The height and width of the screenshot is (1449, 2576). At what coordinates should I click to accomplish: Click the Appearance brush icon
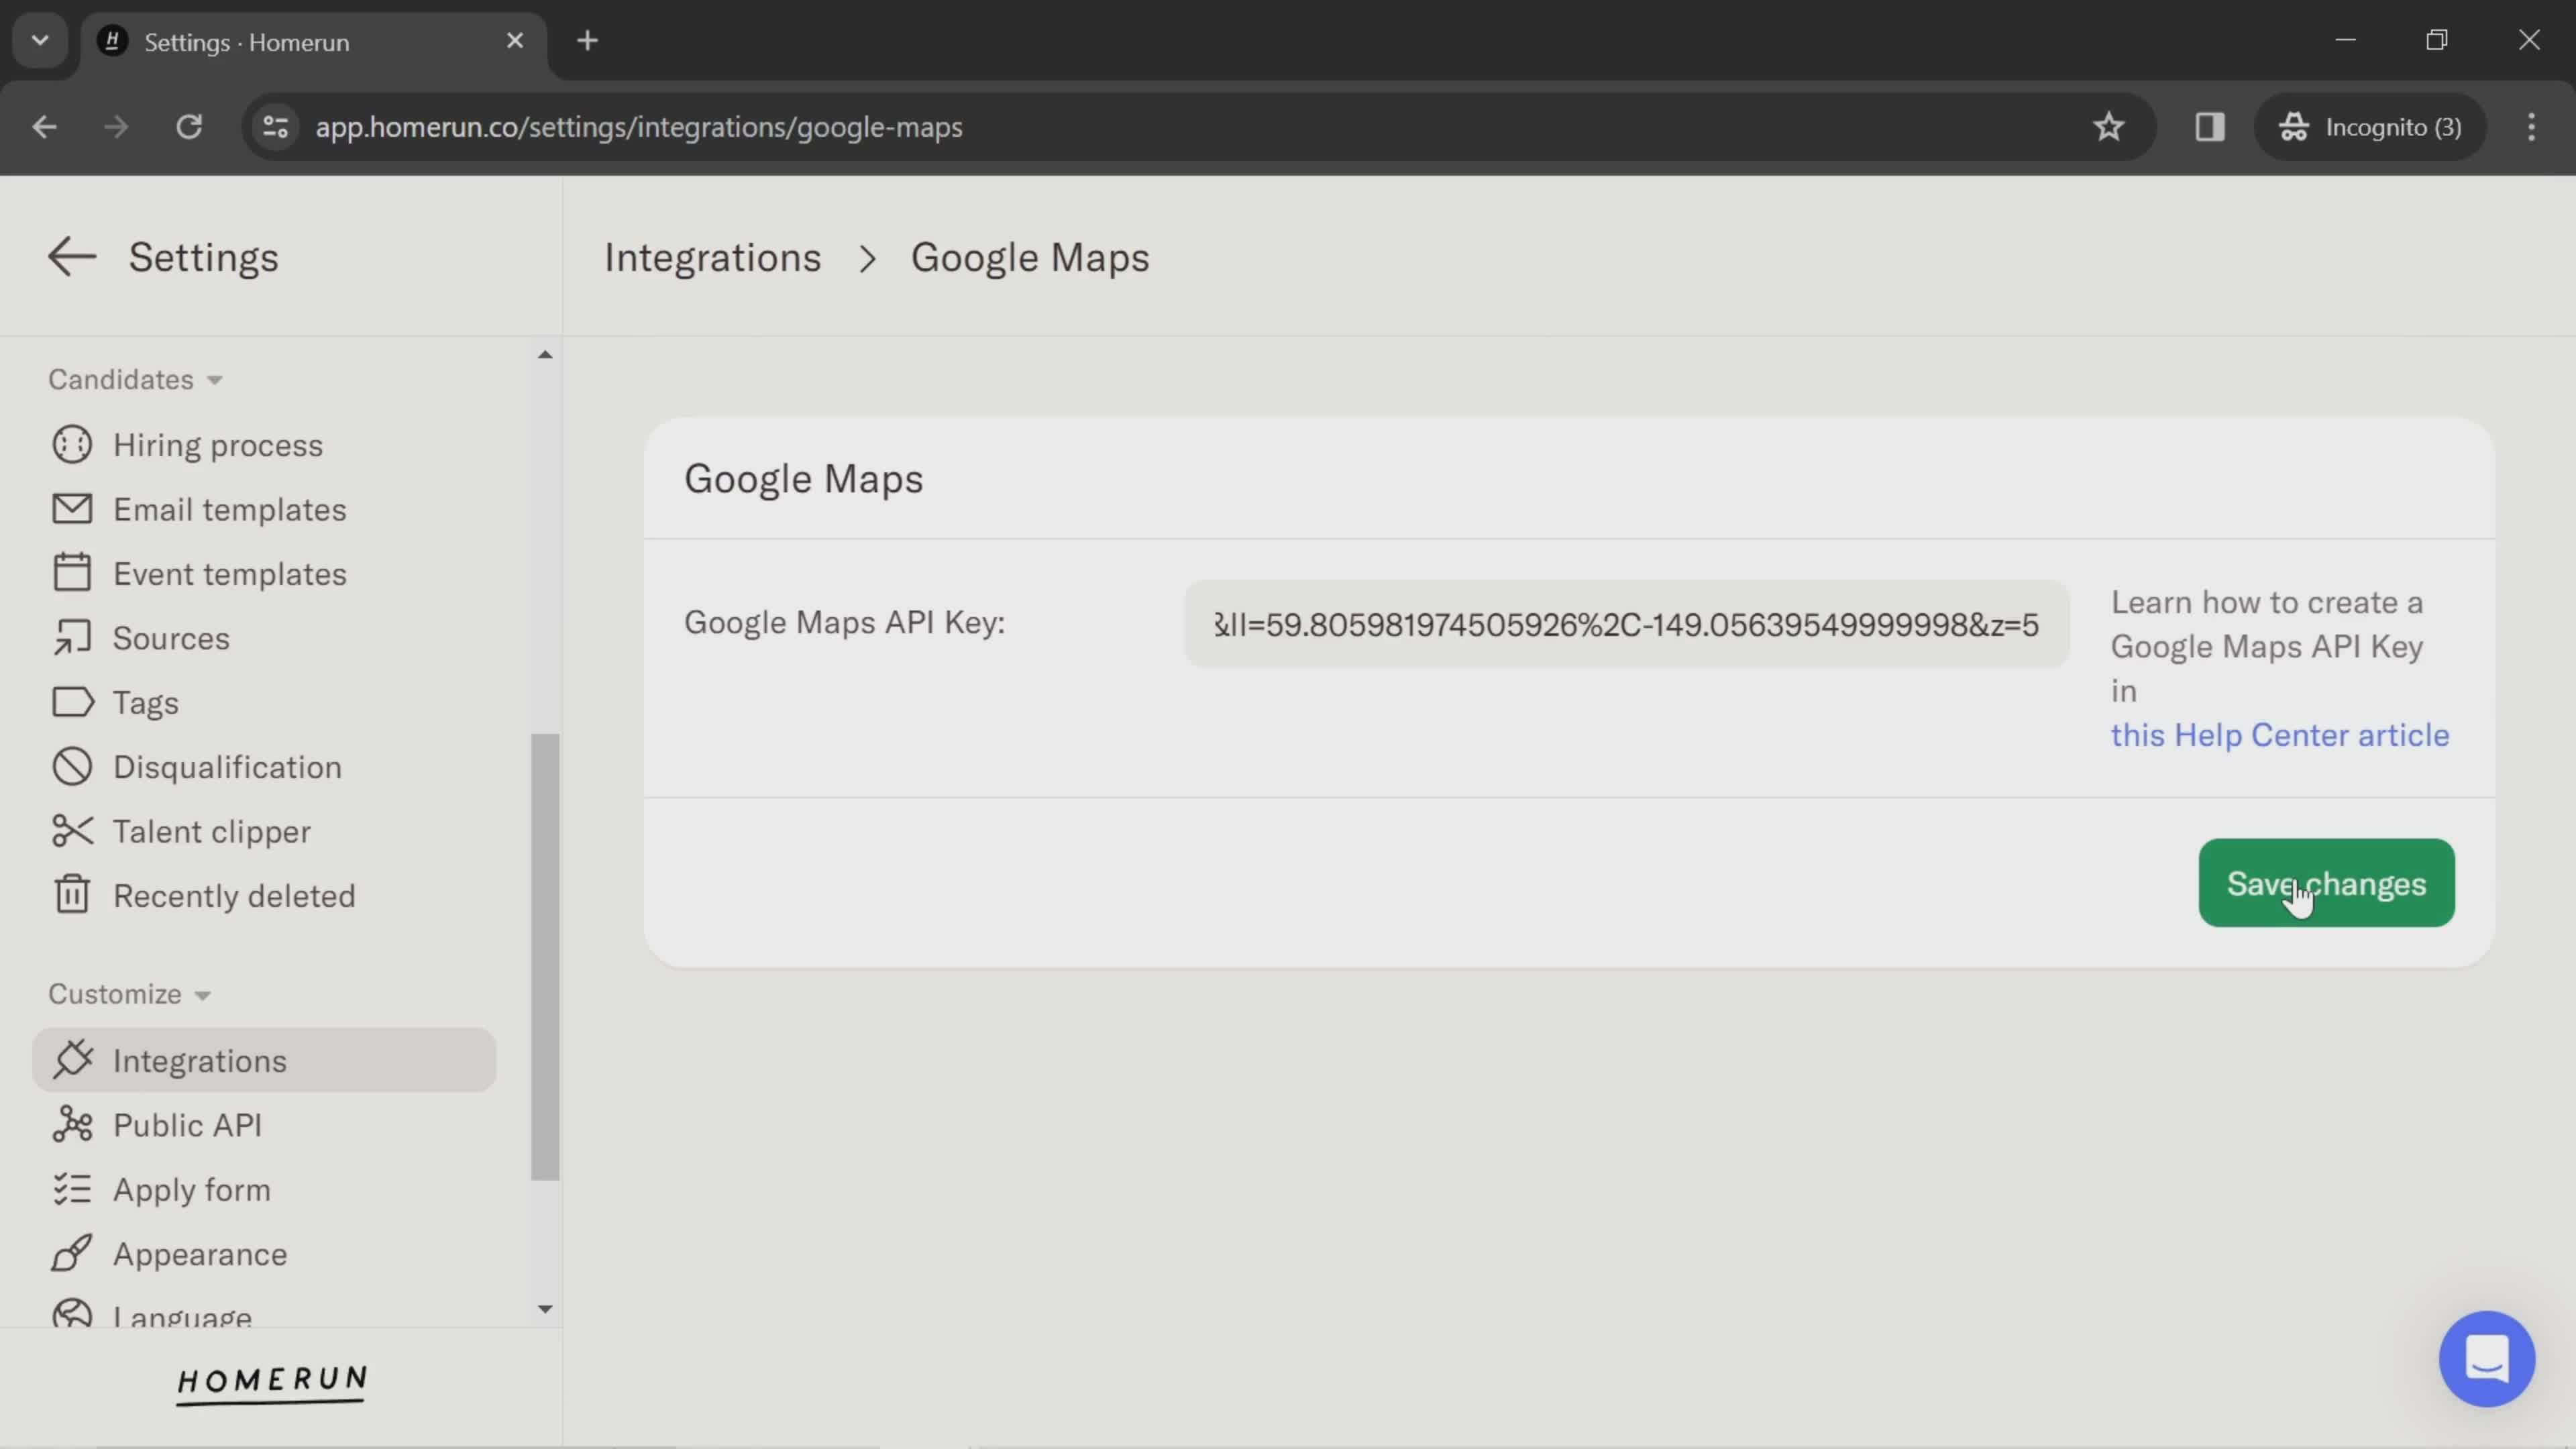coord(72,1253)
